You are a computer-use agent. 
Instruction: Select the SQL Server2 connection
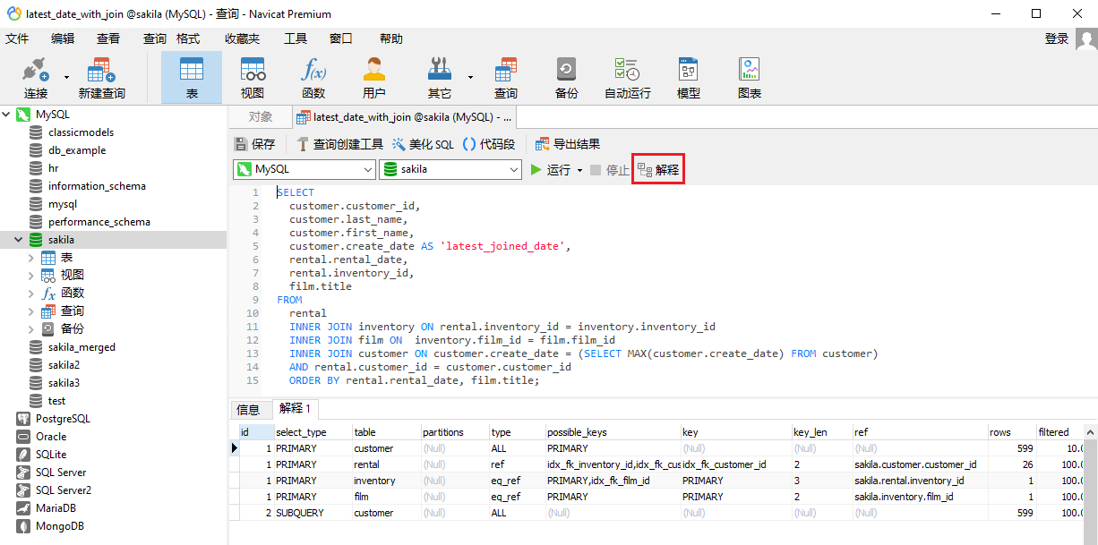tap(63, 490)
